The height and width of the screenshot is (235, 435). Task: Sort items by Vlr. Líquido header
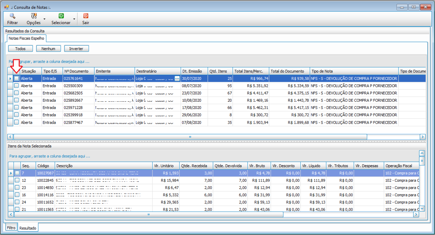313,166
